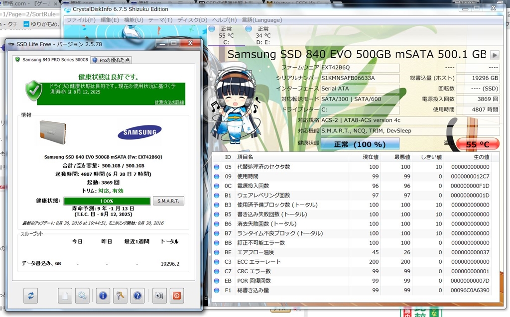Click the raw value 00096C0A6390
Image resolution: width=510 pixels, height=317 pixels.
point(470,290)
